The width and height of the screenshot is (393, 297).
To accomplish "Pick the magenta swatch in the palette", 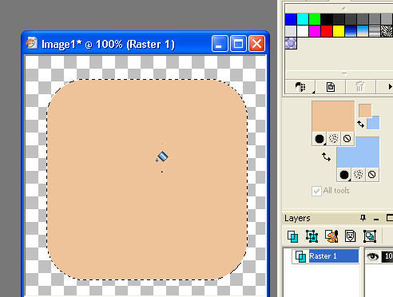I will pyautogui.click(x=315, y=31).
